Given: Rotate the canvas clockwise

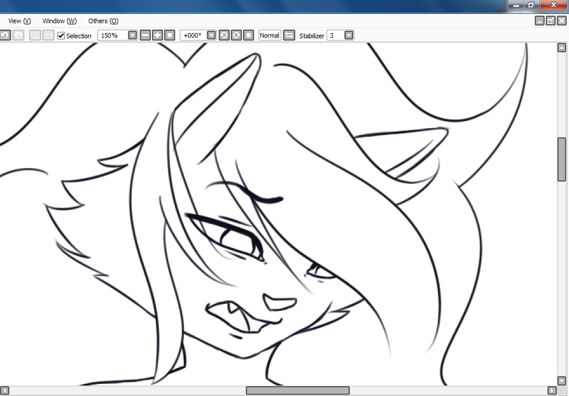Looking at the screenshot, I should point(236,35).
